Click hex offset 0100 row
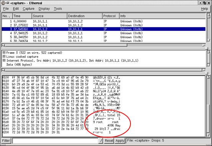 point(61,77)
